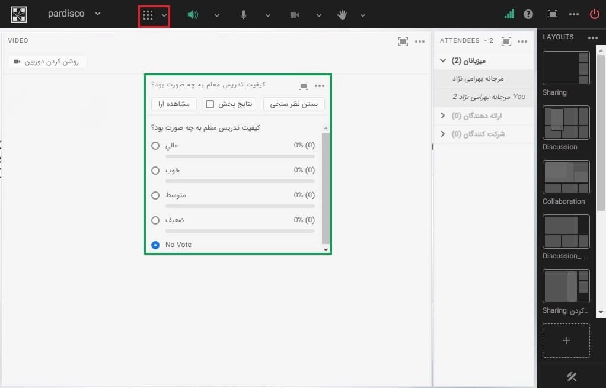Viewport: 606px width, 388px height.
Task: Click poll scrollbar down arrow
Action: (326, 250)
